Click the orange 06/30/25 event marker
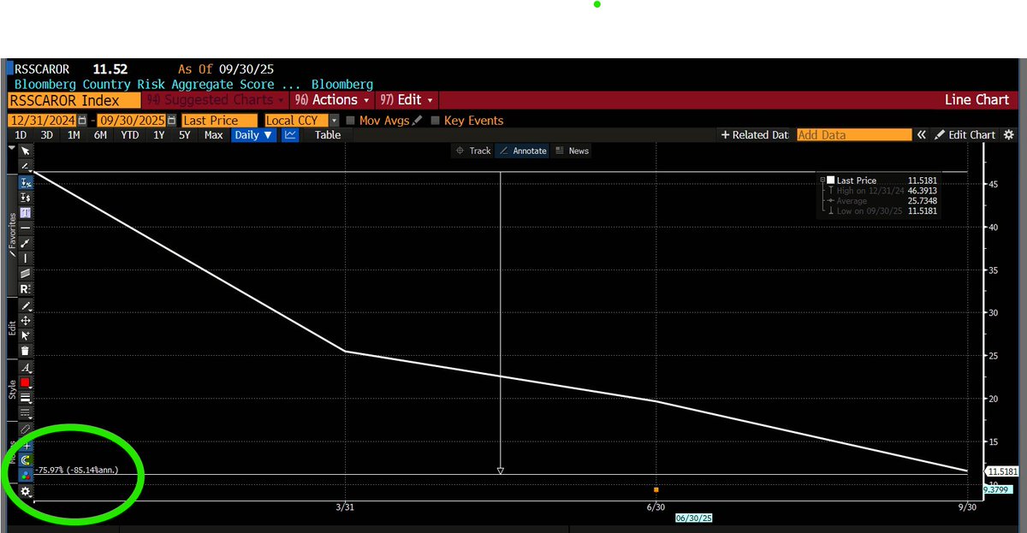Screen dimensions: 1027x533 pos(656,489)
